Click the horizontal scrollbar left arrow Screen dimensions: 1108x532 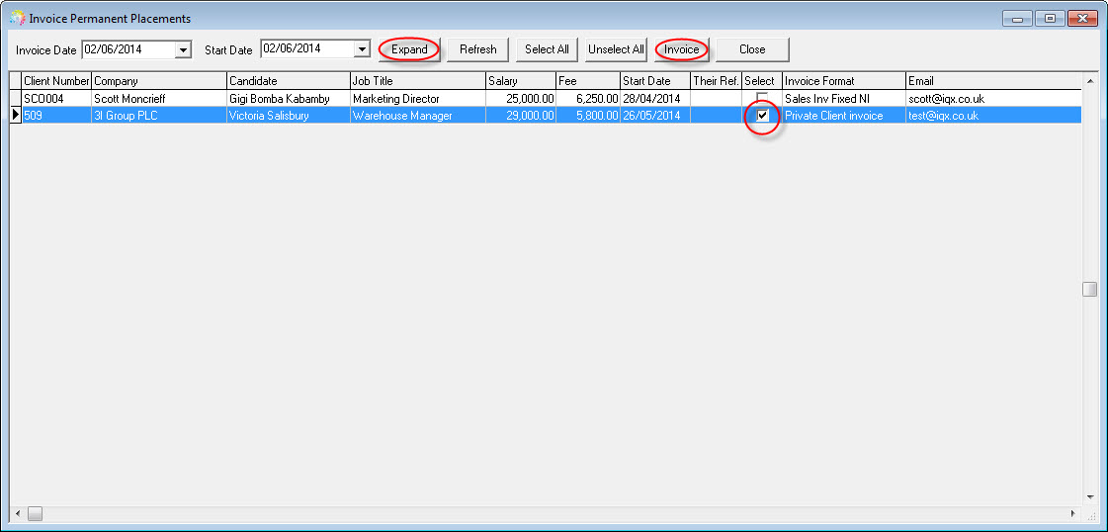point(18,513)
